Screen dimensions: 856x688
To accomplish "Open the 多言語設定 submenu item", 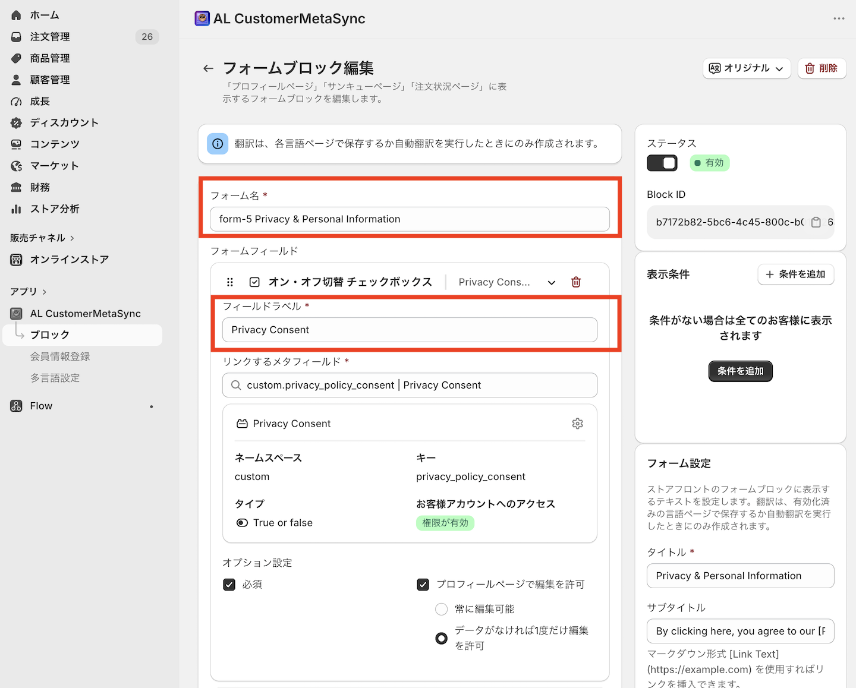I will coord(55,378).
